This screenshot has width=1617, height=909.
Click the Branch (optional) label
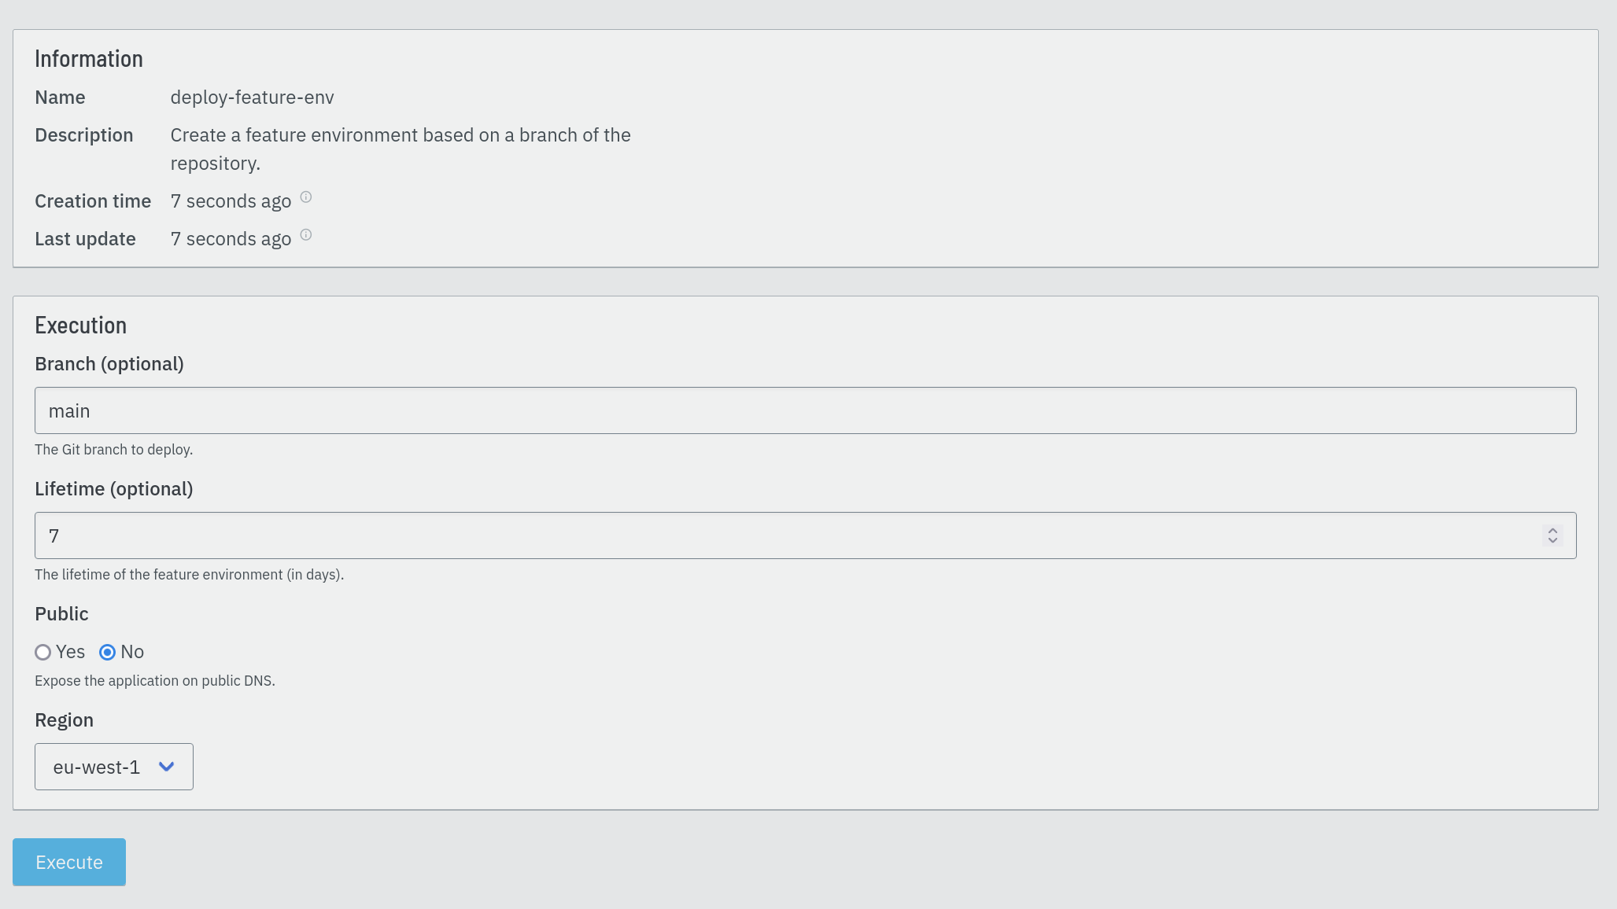pos(109,364)
